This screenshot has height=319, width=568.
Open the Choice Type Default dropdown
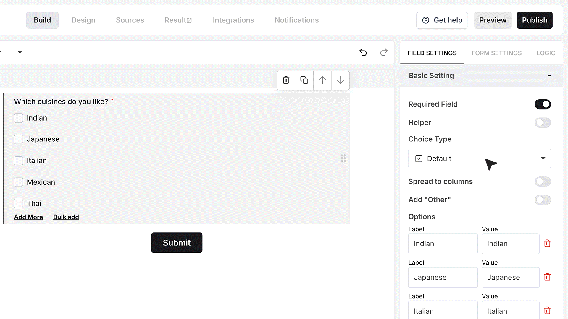pyautogui.click(x=480, y=159)
